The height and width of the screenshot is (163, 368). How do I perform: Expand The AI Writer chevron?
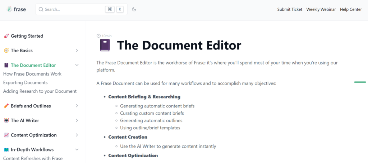pyautogui.click(x=77, y=120)
